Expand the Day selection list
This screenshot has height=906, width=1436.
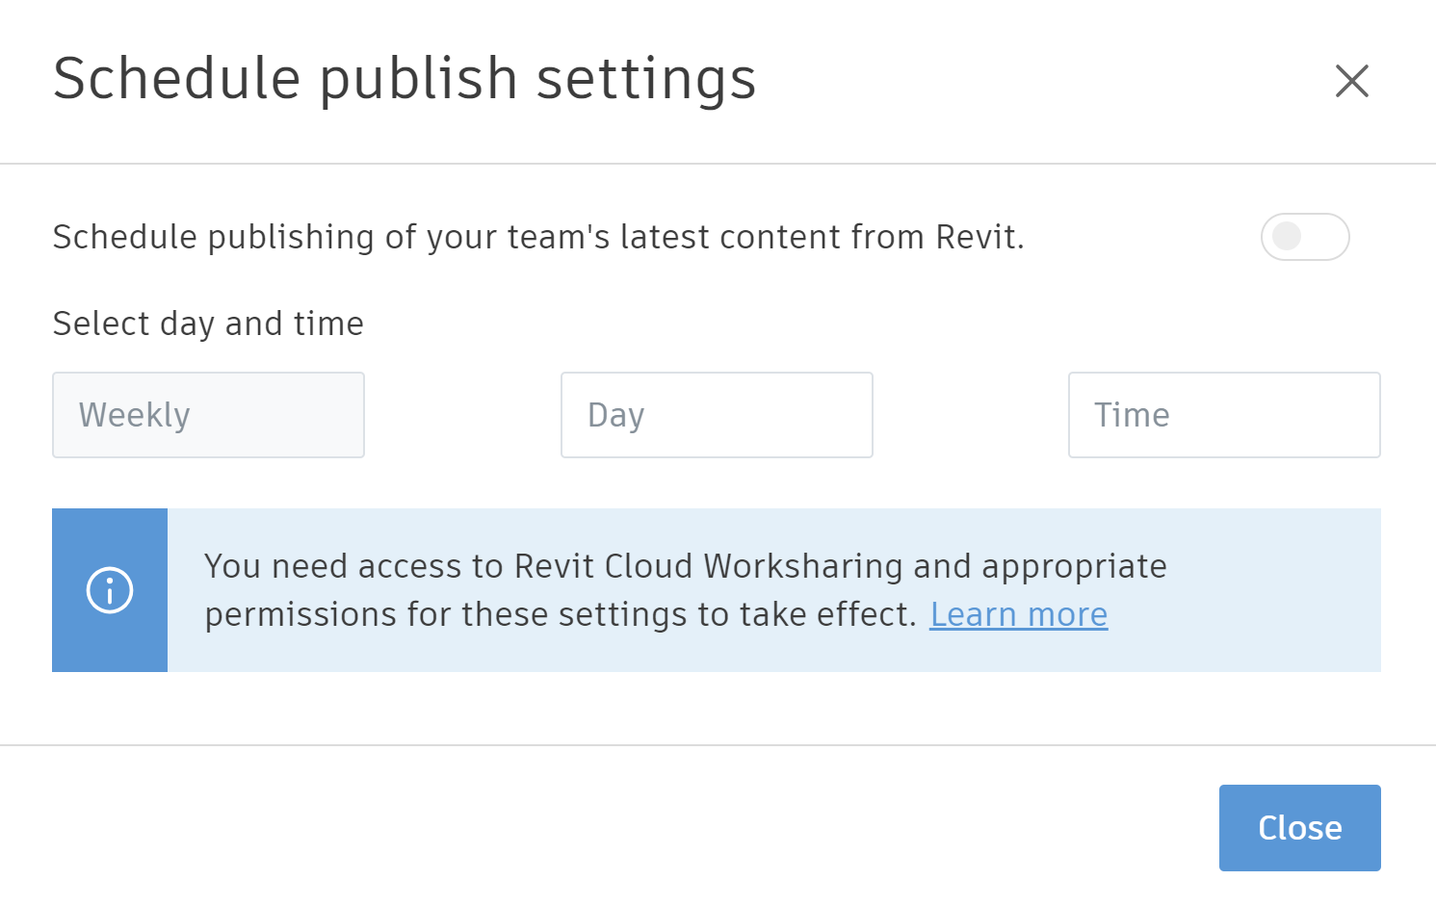pyautogui.click(x=716, y=415)
